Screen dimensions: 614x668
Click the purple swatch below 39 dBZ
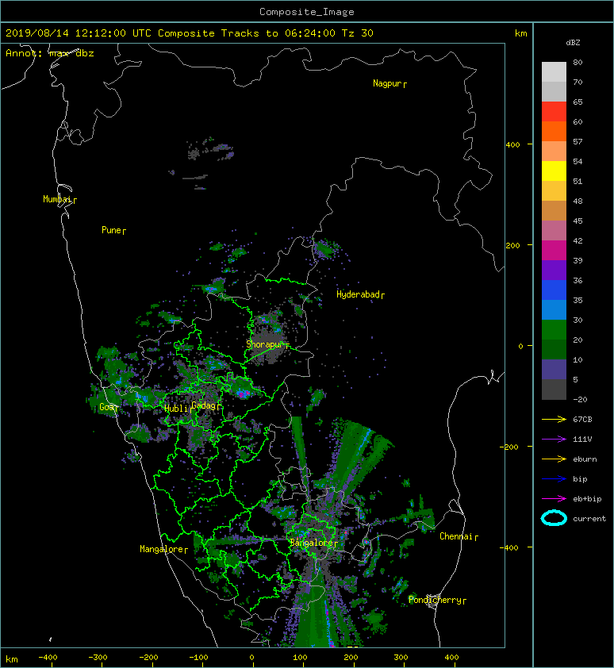click(554, 271)
